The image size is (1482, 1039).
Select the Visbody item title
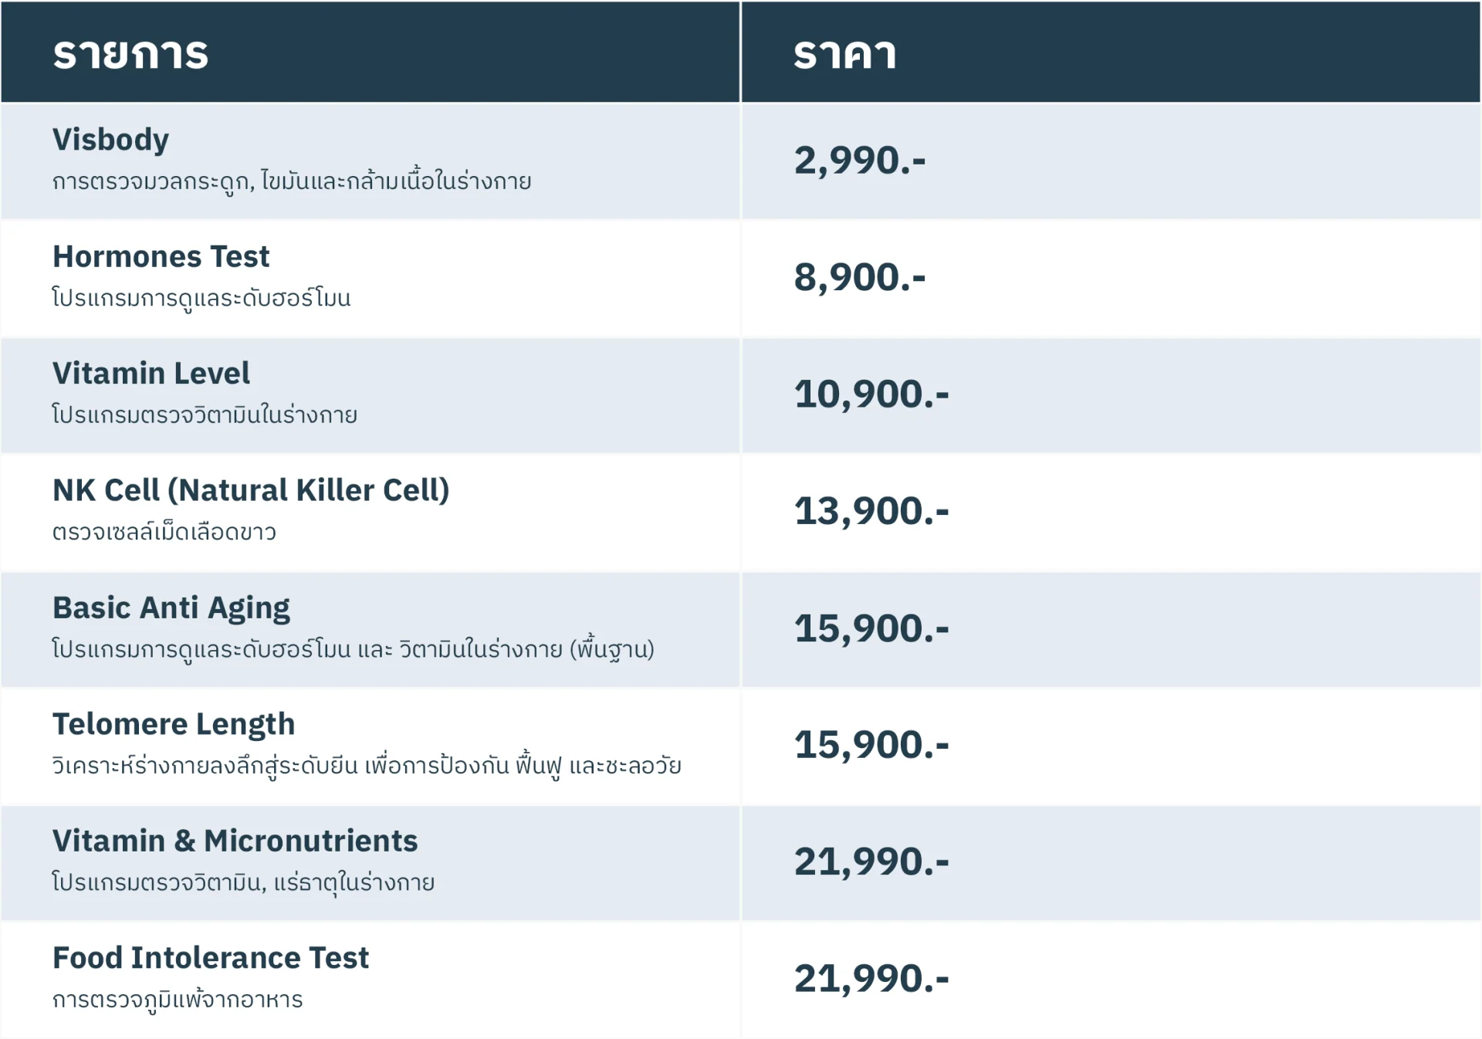pyautogui.click(x=110, y=140)
